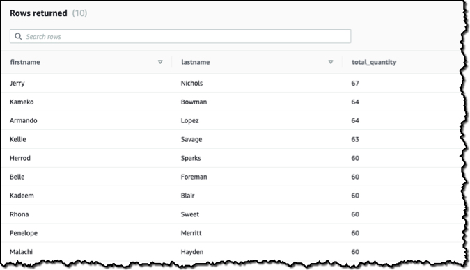The width and height of the screenshot is (470, 270).
Task: Select Belle in the firstname column
Action: coord(17,177)
